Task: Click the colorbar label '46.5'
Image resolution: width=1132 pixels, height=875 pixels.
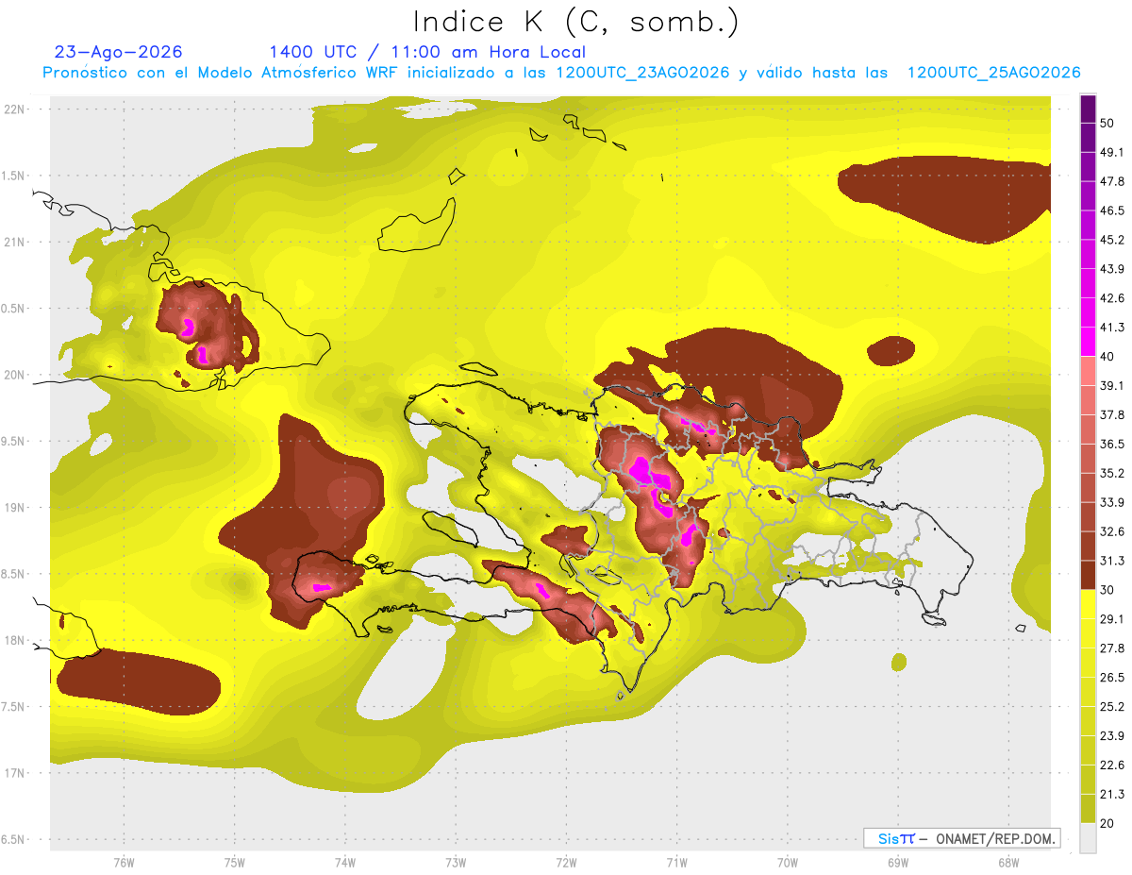Action: 1112,210
